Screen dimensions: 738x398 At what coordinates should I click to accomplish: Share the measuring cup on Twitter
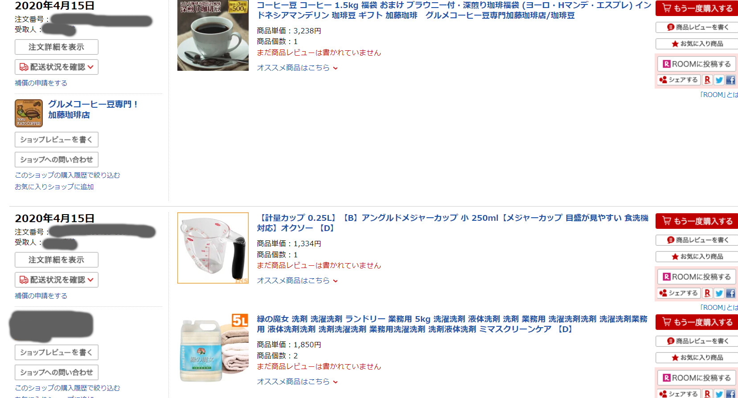pos(719,293)
